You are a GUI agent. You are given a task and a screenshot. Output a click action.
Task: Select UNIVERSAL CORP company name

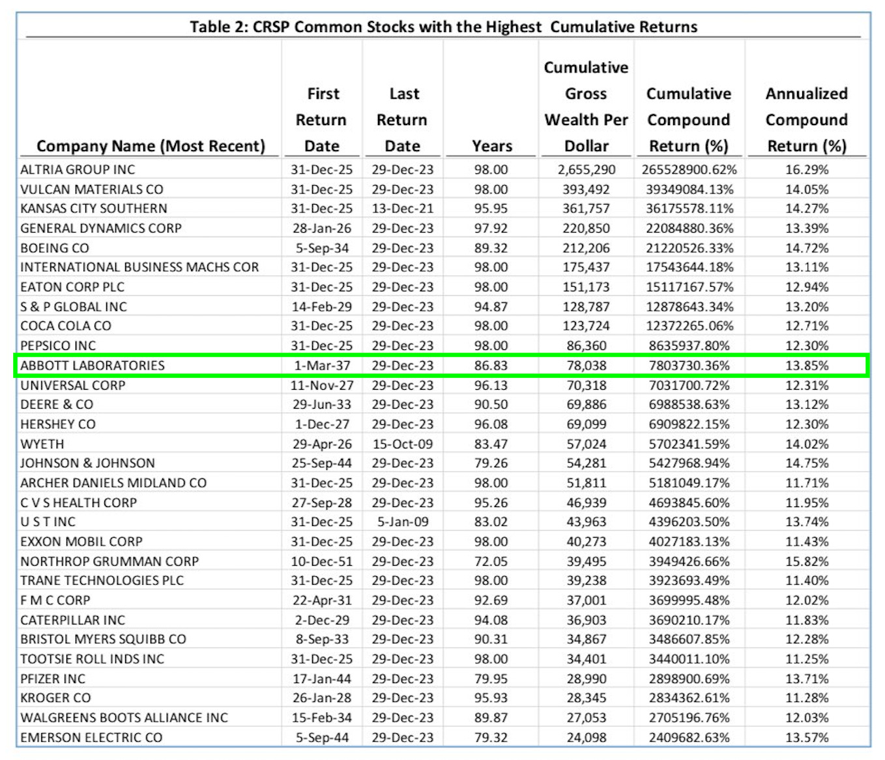point(73,385)
